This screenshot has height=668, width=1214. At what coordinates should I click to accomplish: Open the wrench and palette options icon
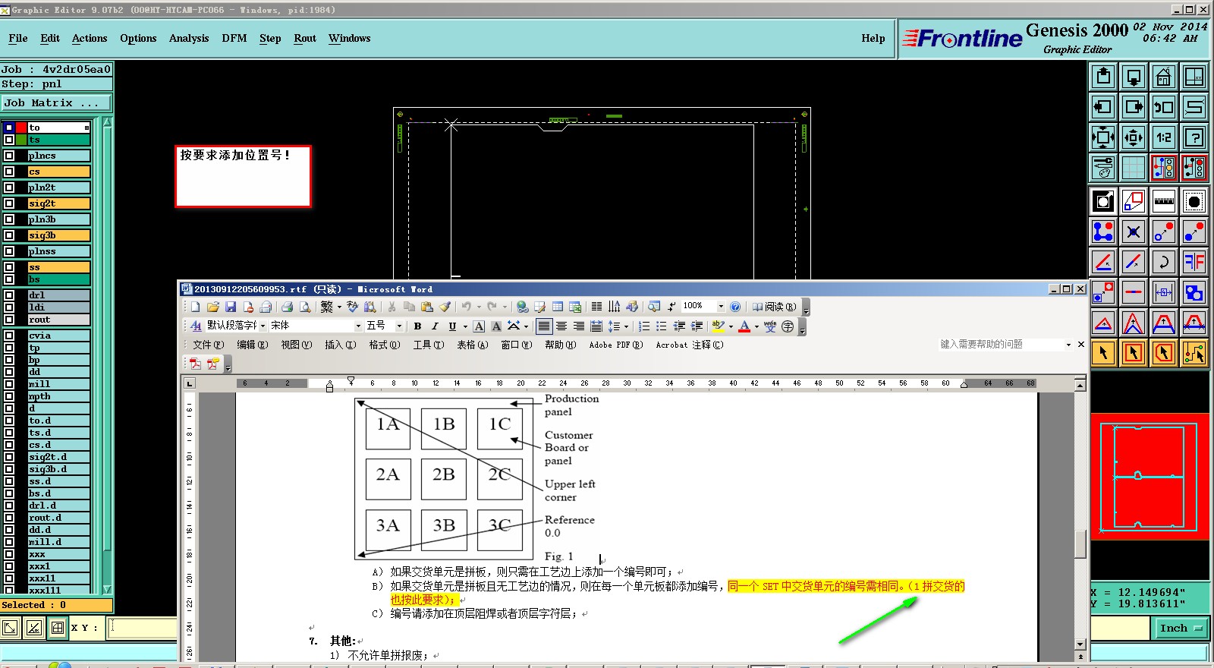point(1103,168)
